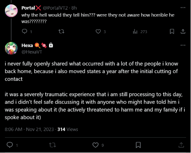
Task: Open Portal's profile avatar
Action: (11, 11)
